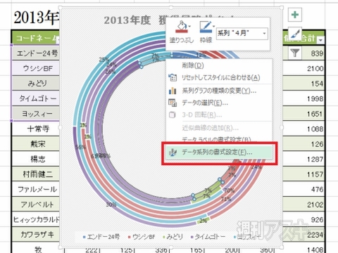Select the total cell 2102
The width and height of the screenshot is (338, 253).
[x=303, y=205]
